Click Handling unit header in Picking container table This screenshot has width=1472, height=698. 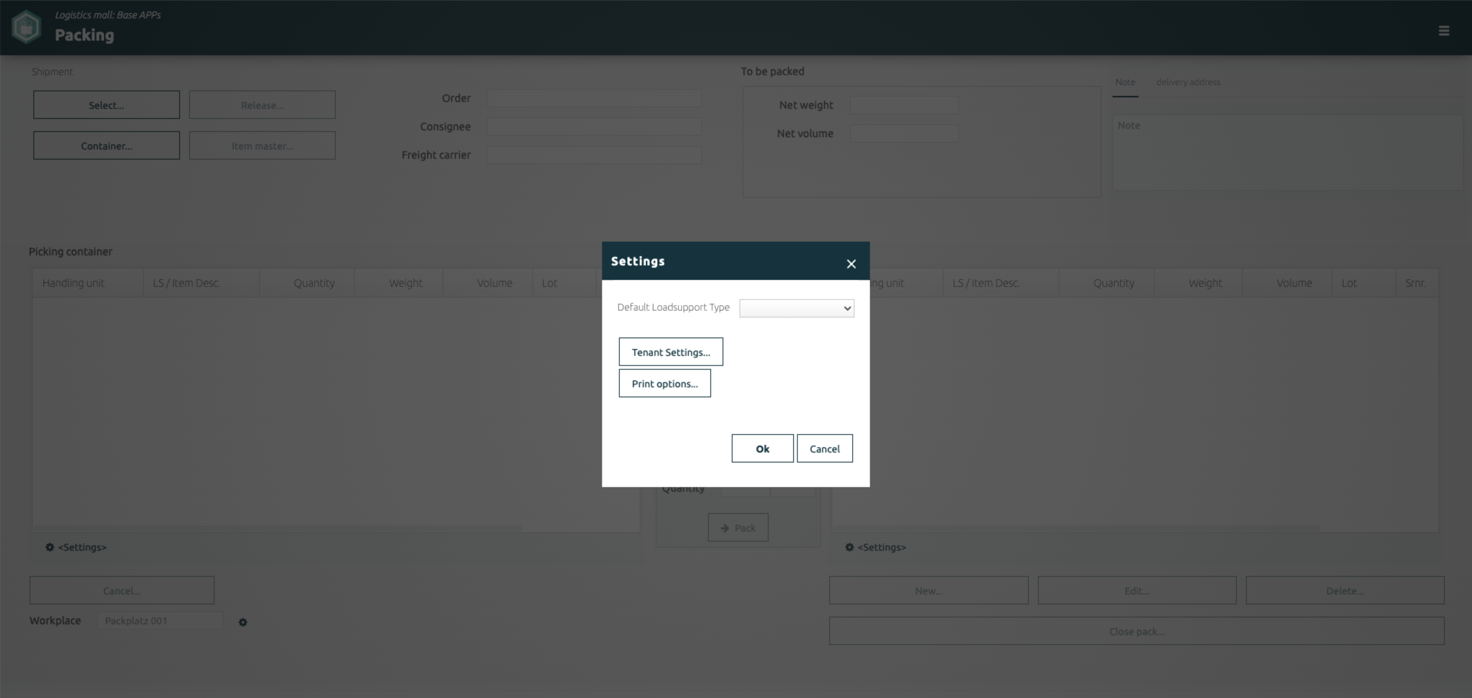(87, 283)
